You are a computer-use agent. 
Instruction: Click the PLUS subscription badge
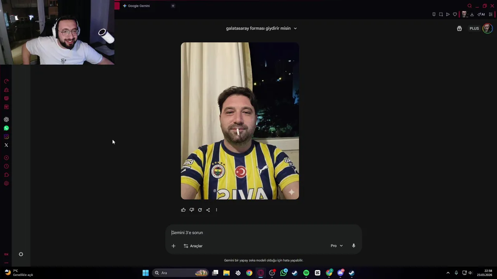(x=474, y=28)
